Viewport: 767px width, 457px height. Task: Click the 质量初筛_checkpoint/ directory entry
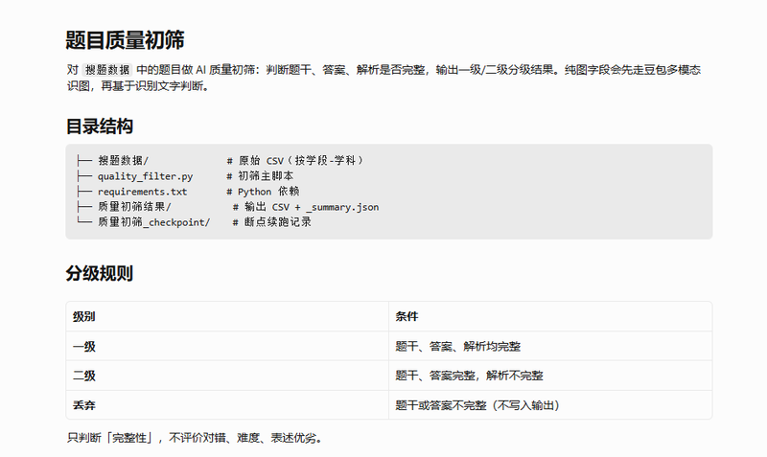[153, 222]
